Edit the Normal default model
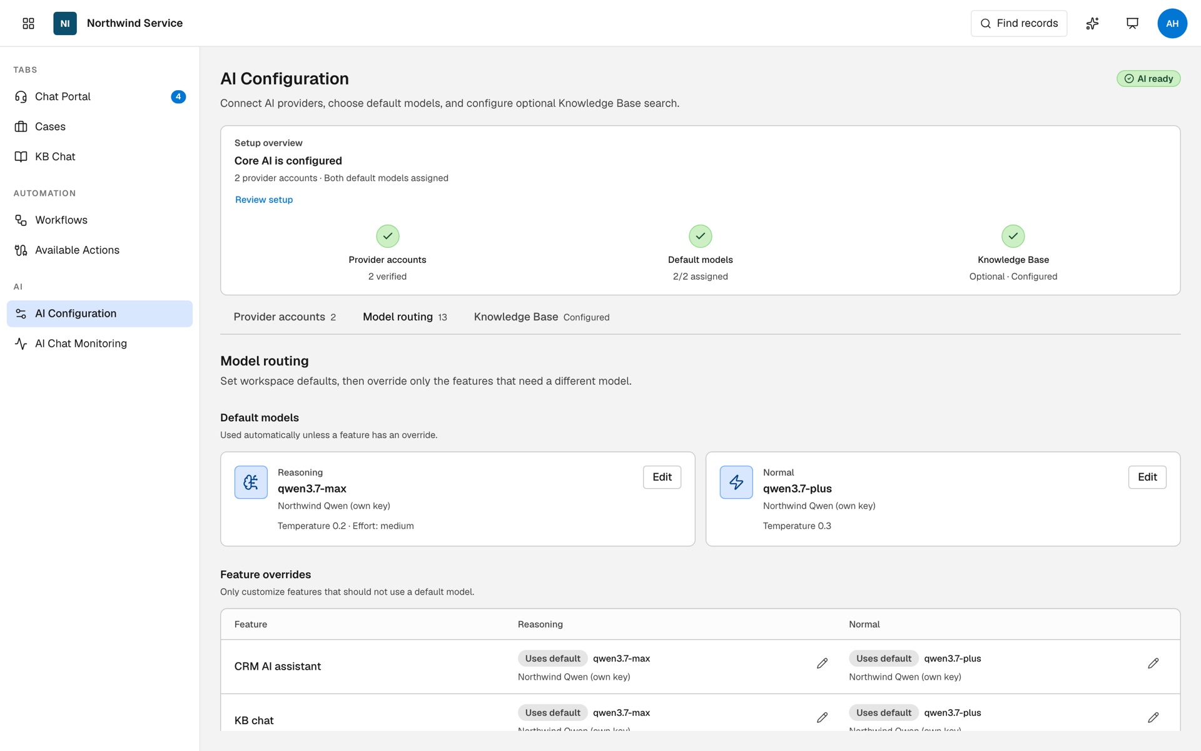 pyautogui.click(x=1147, y=477)
